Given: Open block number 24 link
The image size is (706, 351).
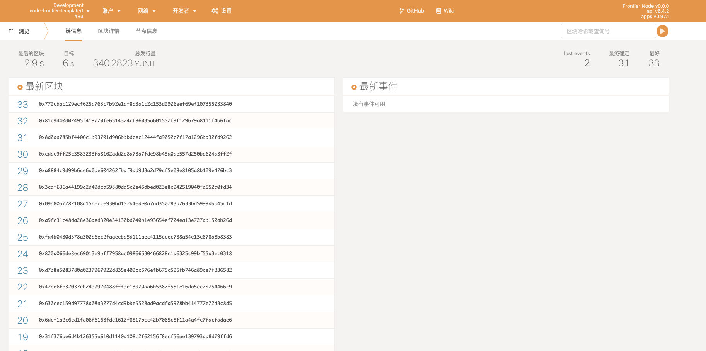Looking at the screenshot, I should coord(23,254).
